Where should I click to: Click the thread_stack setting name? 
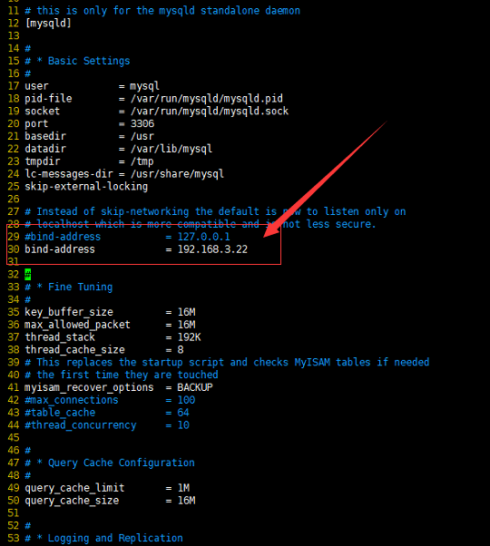point(60,337)
